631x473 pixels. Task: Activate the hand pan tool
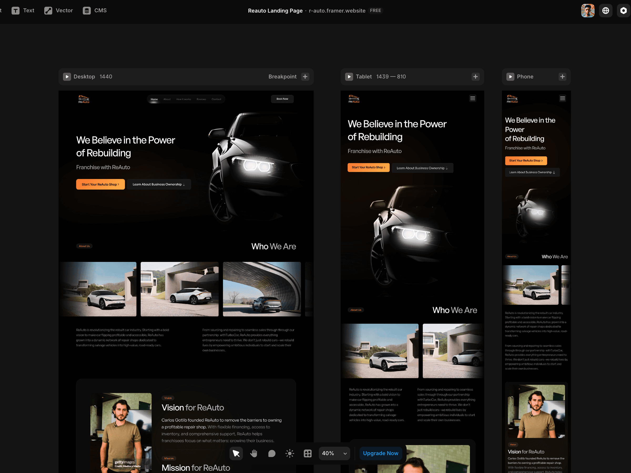click(x=254, y=453)
